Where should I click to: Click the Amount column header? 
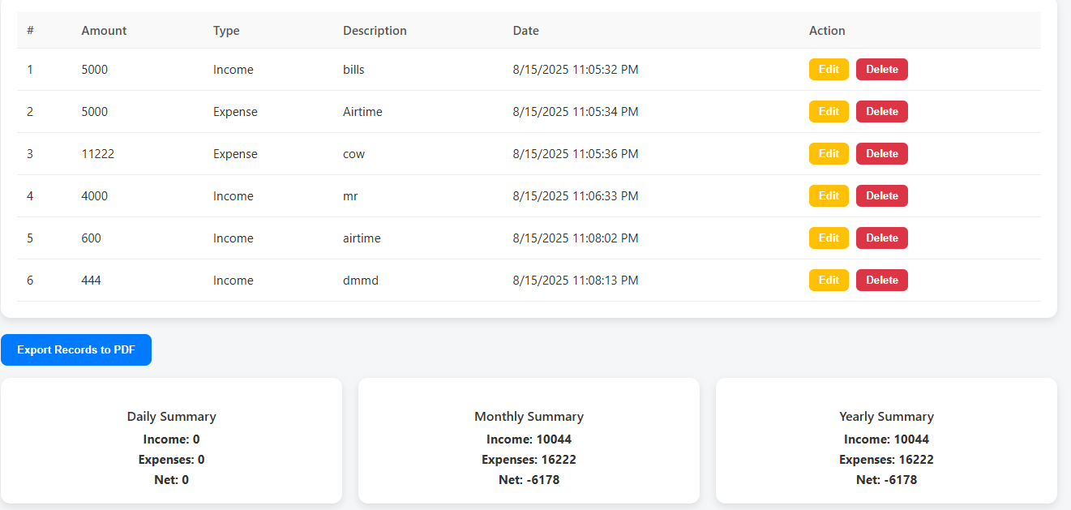tap(104, 31)
